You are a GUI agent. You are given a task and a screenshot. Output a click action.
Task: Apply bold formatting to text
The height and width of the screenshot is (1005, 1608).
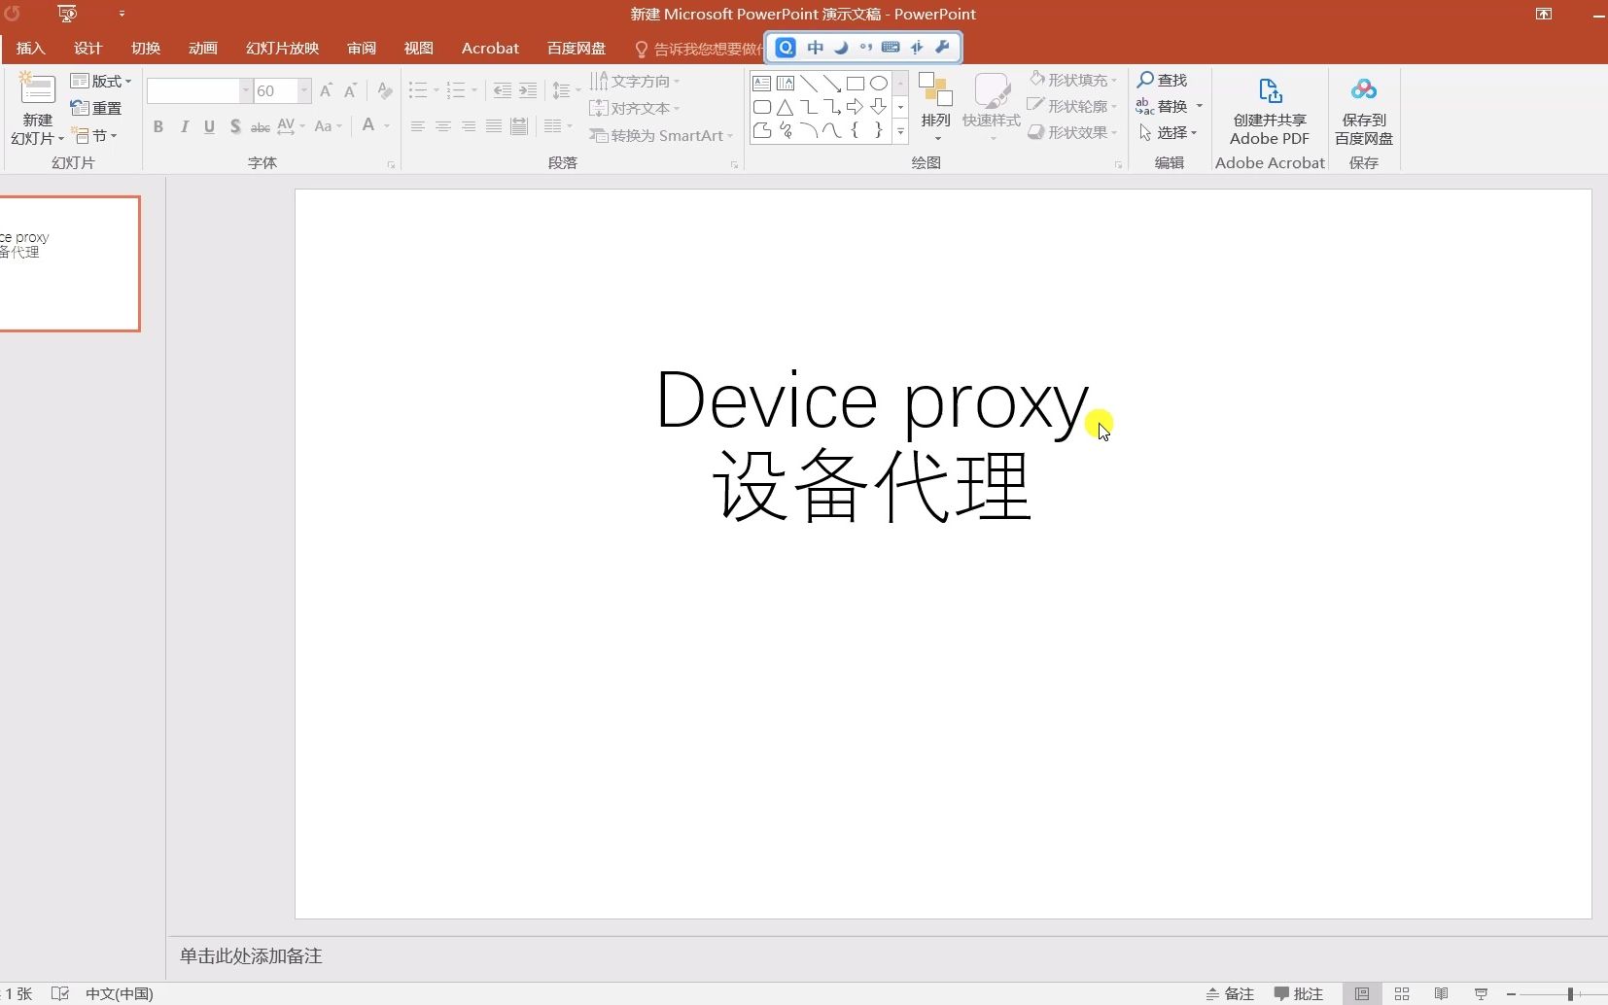coord(158,126)
